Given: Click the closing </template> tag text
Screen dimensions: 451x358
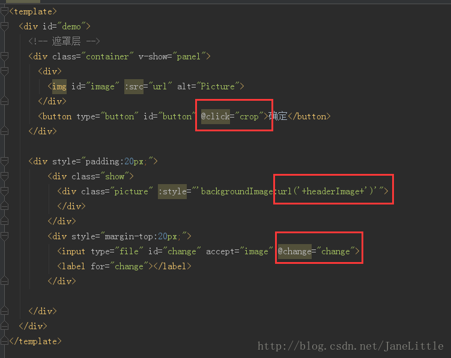Looking at the screenshot, I should pyautogui.click(x=35, y=341).
